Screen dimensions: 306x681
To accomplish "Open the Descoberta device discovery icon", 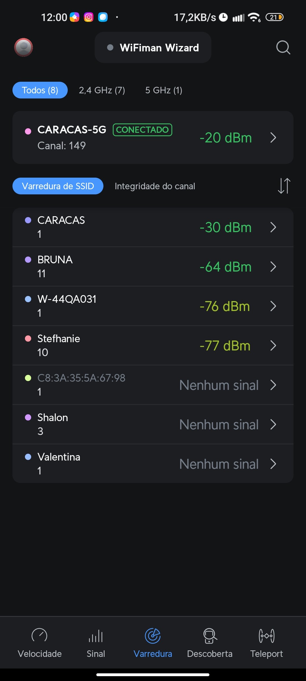I will tap(210, 636).
